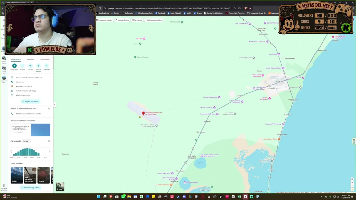Filter map by Farmacias

[x=137, y=20]
